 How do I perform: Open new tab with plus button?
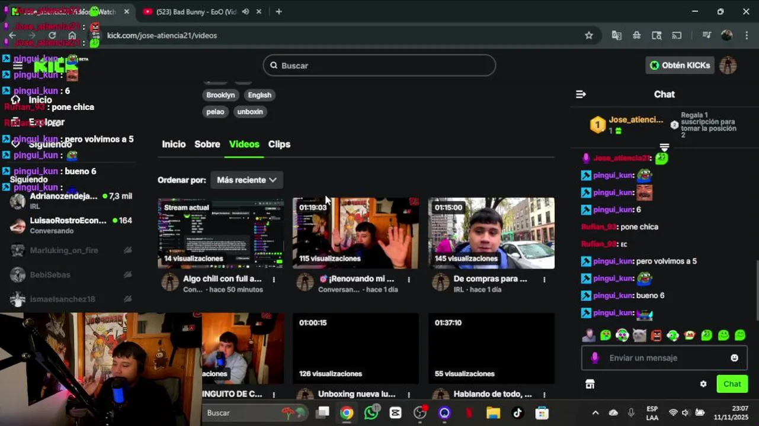pos(278,11)
